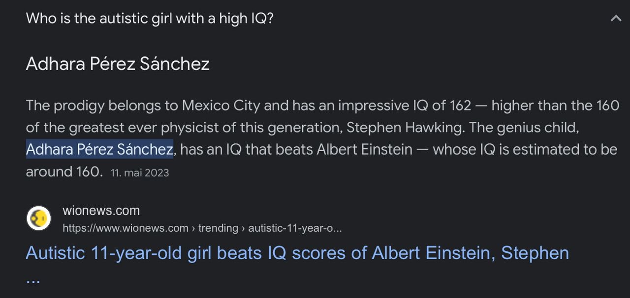The height and width of the screenshot is (298, 630).
Task: Click the words "Albert Einstein" in the snippet text
Action: pos(364,149)
